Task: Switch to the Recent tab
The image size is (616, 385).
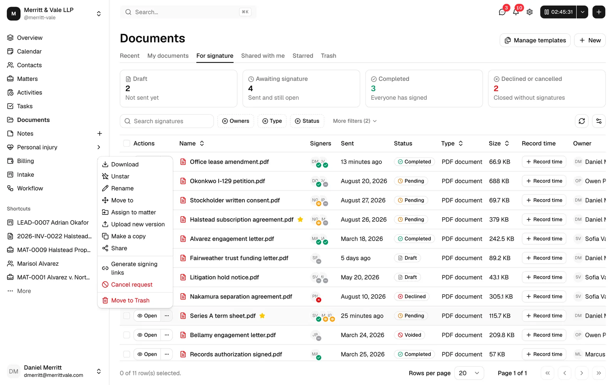Action: click(x=129, y=56)
